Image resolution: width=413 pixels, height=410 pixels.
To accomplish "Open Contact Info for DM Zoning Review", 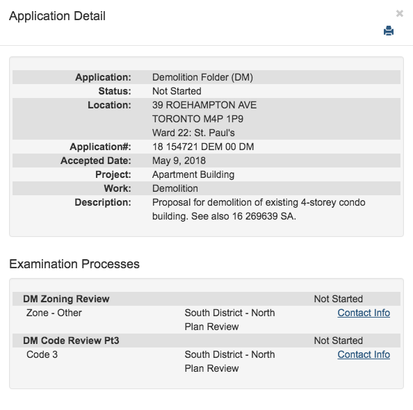I will tap(364, 313).
